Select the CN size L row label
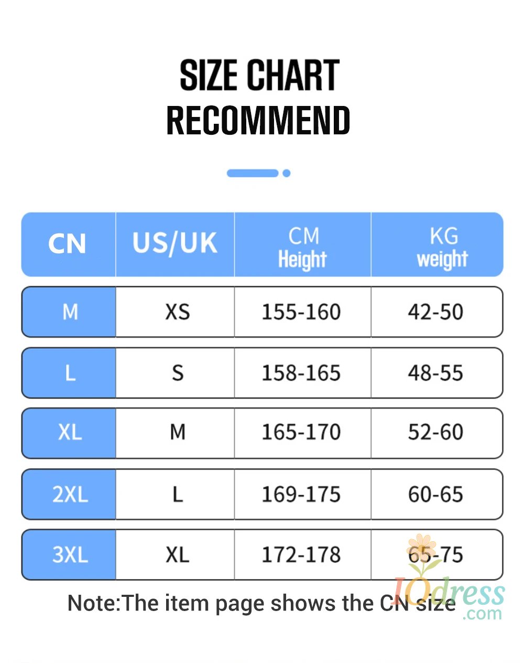524x664 pixels. click(69, 373)
